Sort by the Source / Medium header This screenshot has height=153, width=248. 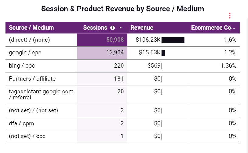31,28
